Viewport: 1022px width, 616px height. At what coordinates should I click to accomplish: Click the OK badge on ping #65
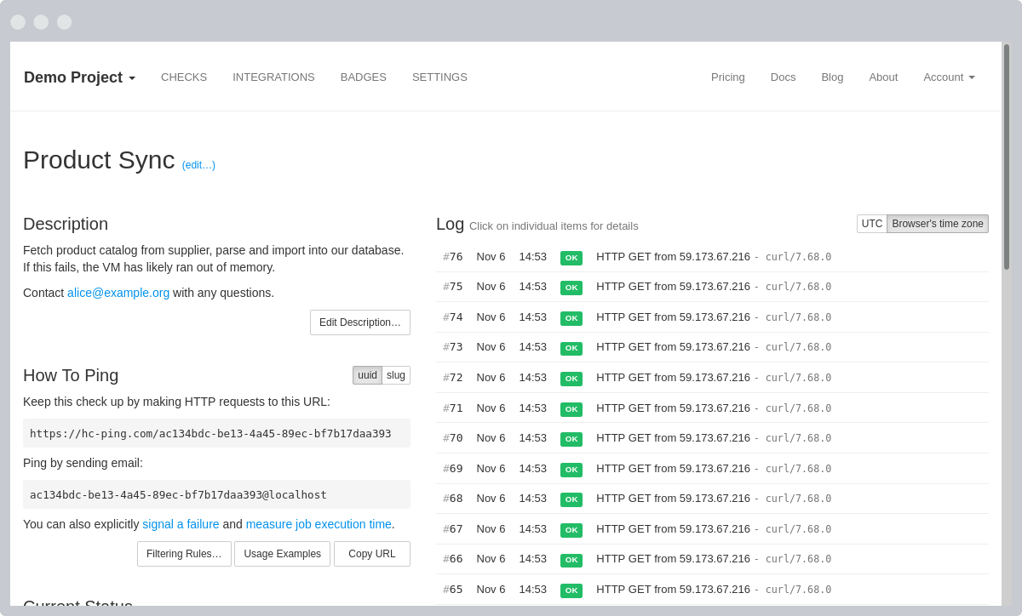[571, 590]
